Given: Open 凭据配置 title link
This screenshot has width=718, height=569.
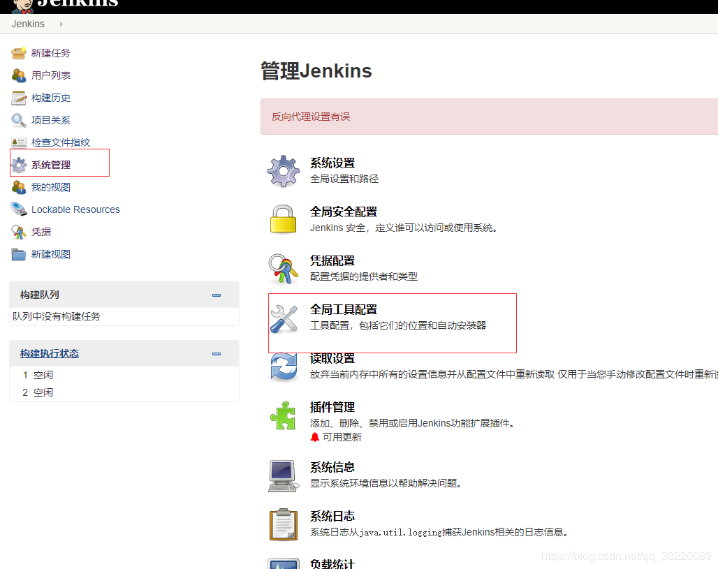Looking at the screenshot, I should pos(332,261).
